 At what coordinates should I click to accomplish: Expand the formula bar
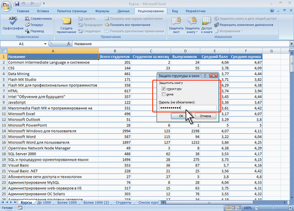pos(292,44)
